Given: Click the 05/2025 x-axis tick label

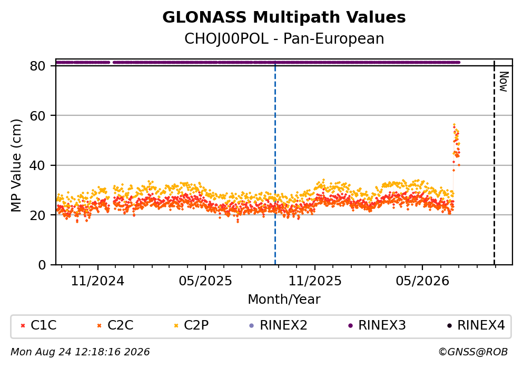Looking at the screenshot, I should (x=205, y=281).
